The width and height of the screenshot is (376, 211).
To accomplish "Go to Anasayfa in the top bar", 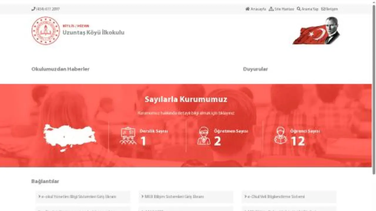I will [x=256, y=9].
